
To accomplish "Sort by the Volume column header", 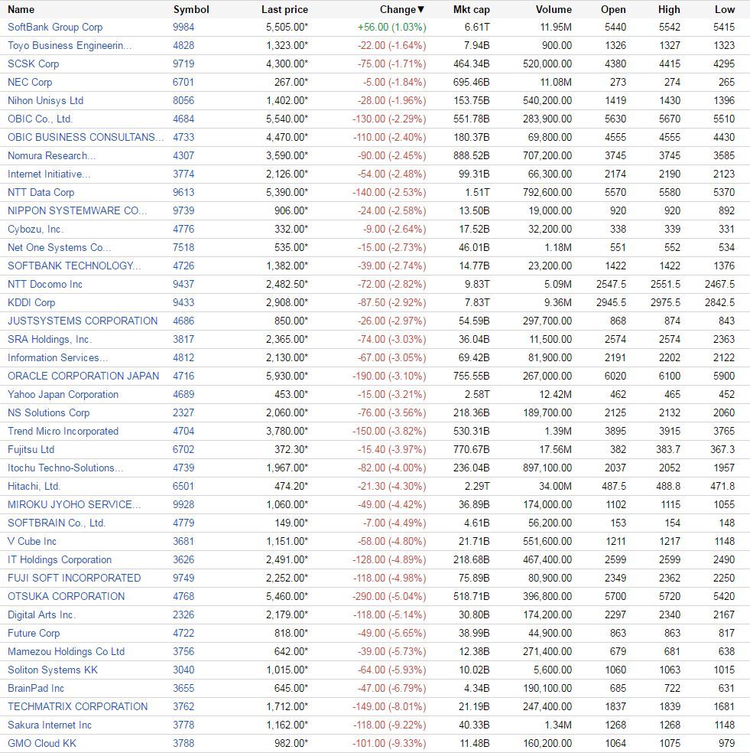I will [554, 10].
